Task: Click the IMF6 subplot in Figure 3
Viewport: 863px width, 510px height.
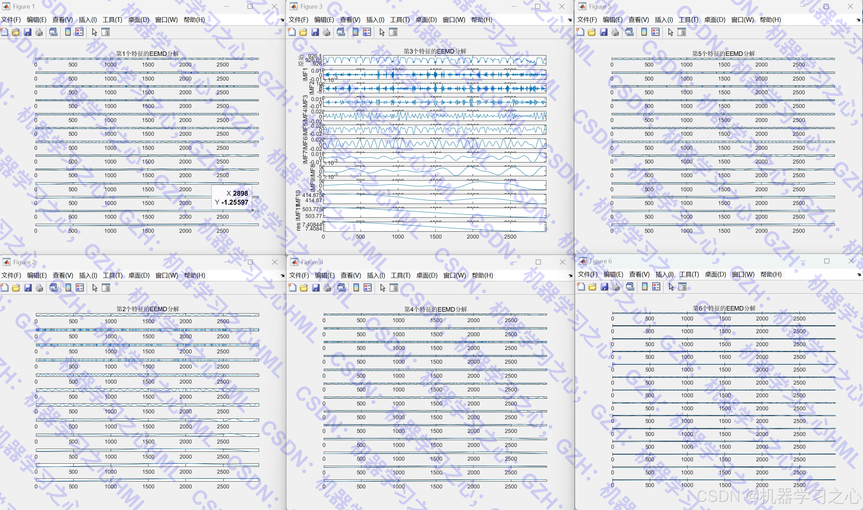Action: [434, 144]
